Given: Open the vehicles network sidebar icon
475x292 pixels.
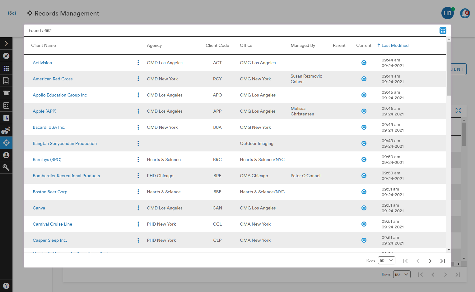Looking at the screenshot, I should pos(6,130).
